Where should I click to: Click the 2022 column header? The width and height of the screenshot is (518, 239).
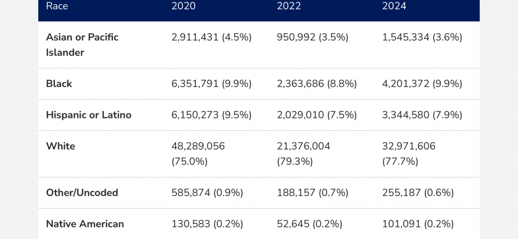pos(289,6)
